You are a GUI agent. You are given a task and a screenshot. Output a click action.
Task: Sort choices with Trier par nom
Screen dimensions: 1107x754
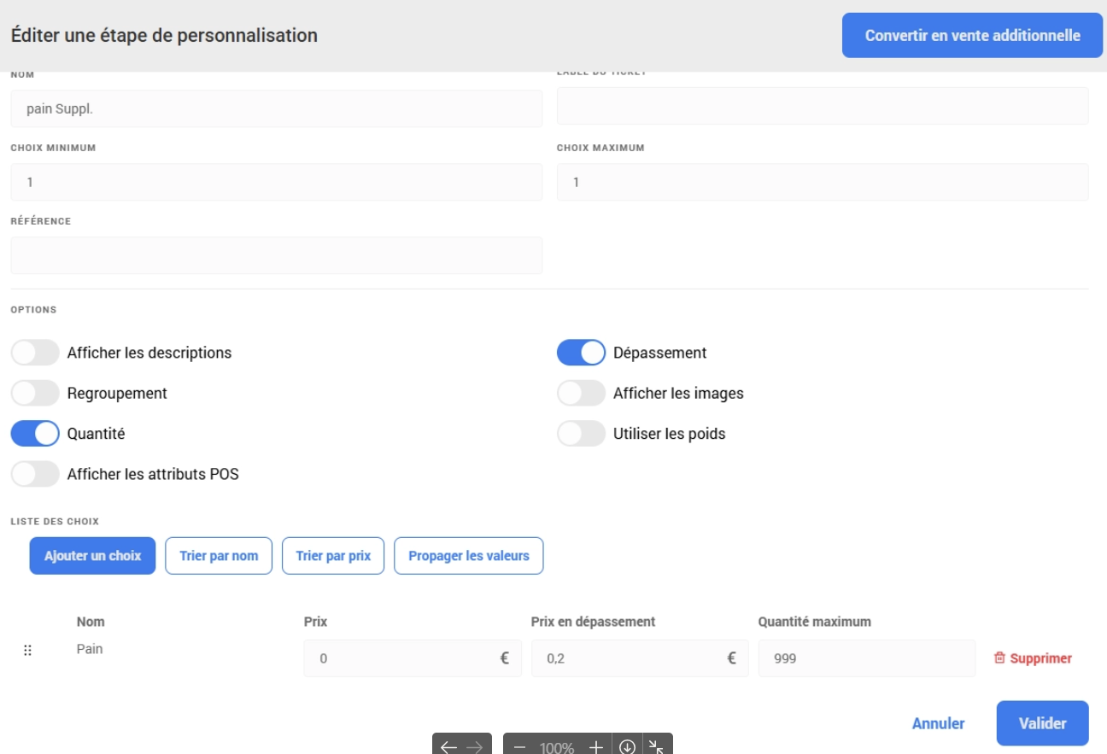pyautogui.click(x=219, y=556)
